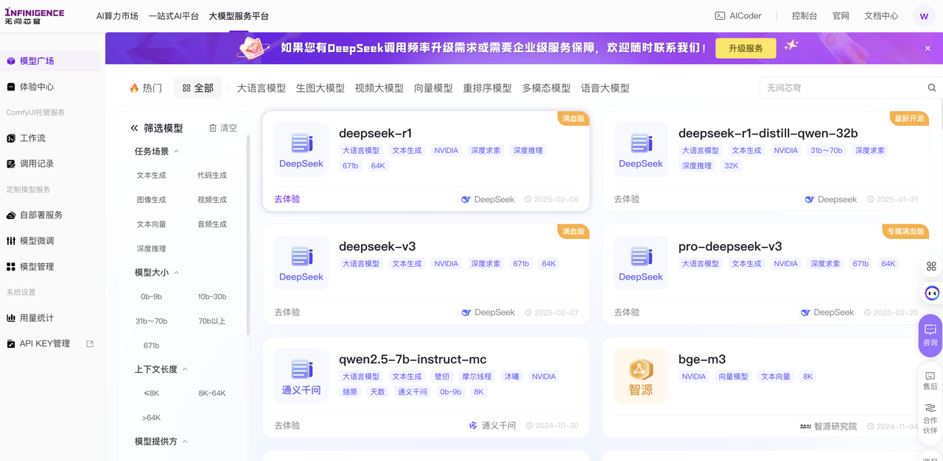The image size is (943, 461).
Task: Toggle the 671b model size filter
Action: [x=151, y=346]
